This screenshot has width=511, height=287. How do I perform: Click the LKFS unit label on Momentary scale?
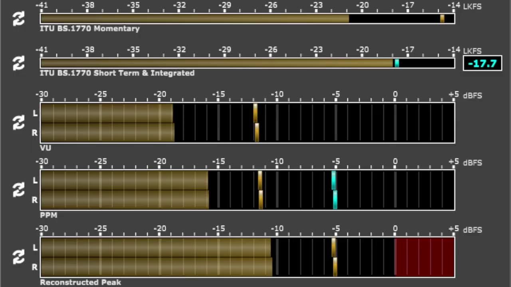coord(472,6)
